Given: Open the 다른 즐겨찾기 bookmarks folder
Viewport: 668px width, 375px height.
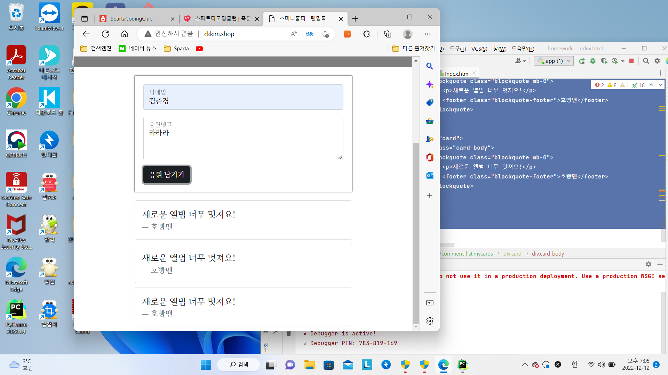Looking at the screenshot, I should pyautogui.click(x=413, y=49).
